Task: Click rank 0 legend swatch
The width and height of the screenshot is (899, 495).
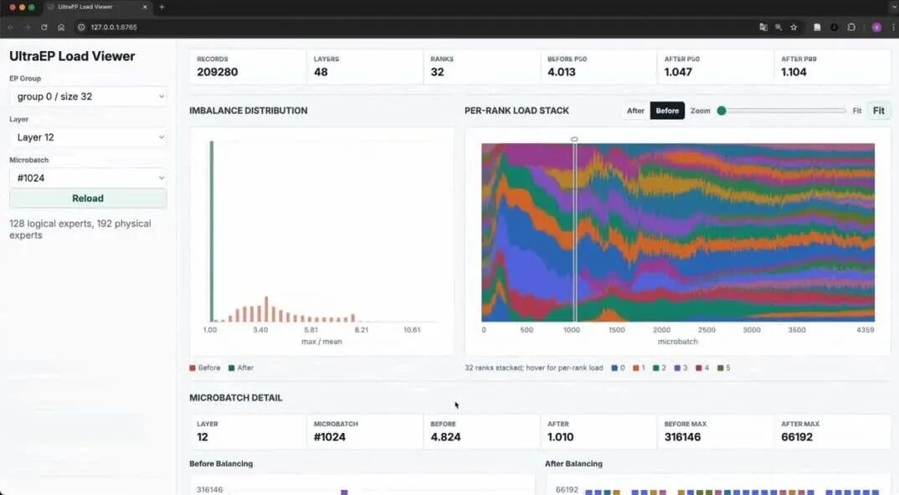Action: tap(614, 368)
